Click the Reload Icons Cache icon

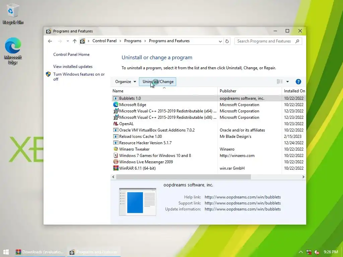click(x=116, y=137)
